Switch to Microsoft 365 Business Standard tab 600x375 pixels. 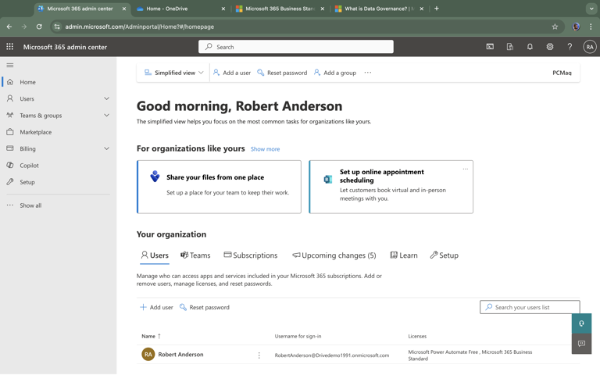pos(280,9)
